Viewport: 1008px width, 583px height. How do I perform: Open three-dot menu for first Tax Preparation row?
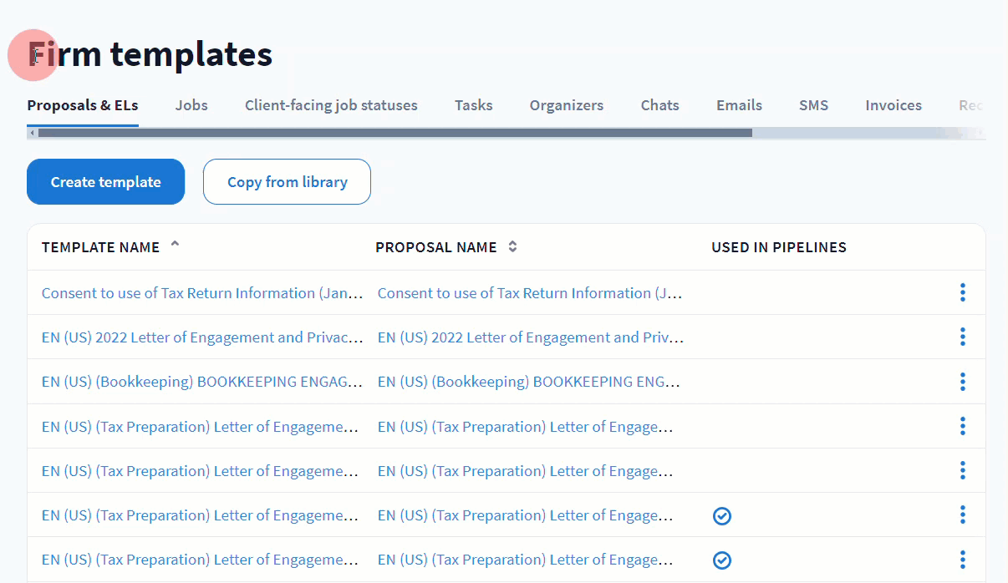[x=962, y=426]
